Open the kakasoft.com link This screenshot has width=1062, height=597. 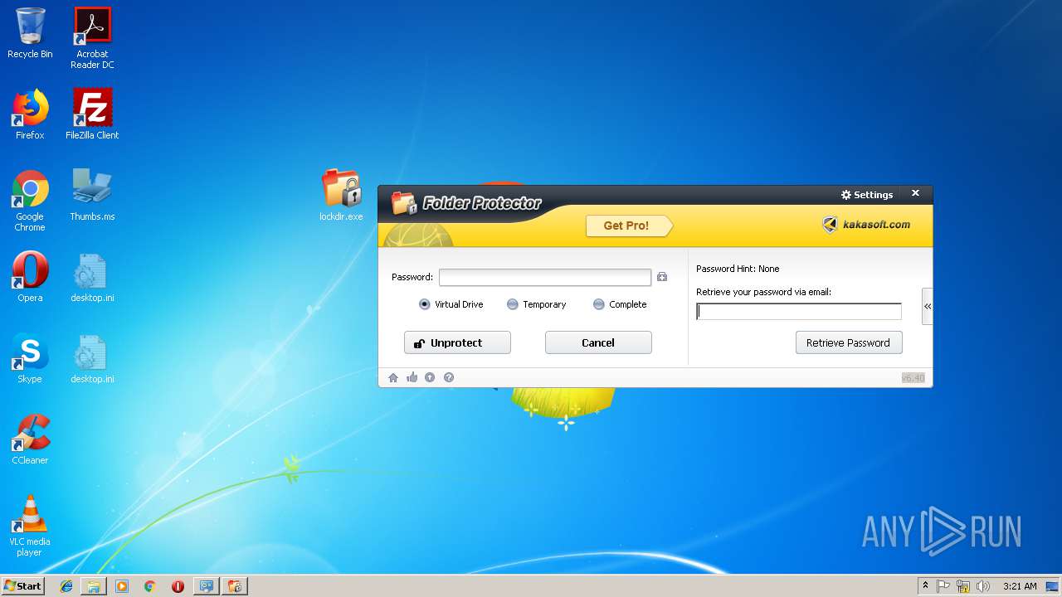coord(867,224)
